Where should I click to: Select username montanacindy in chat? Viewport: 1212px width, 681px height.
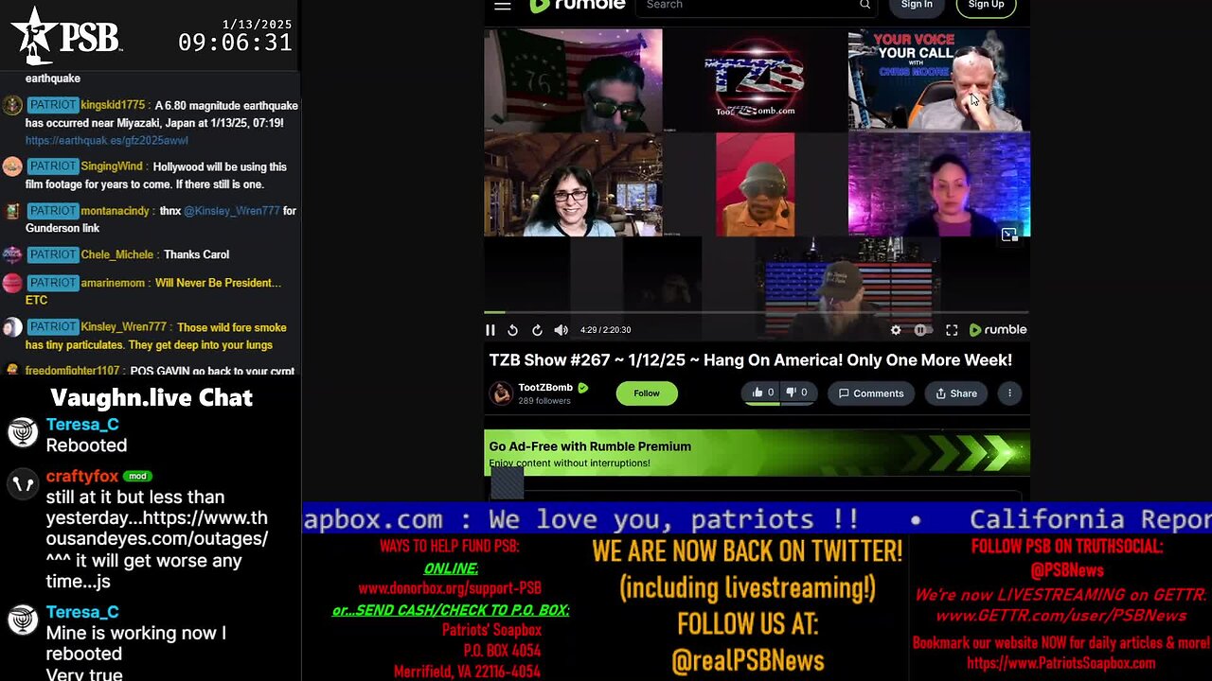click(116, 211)
